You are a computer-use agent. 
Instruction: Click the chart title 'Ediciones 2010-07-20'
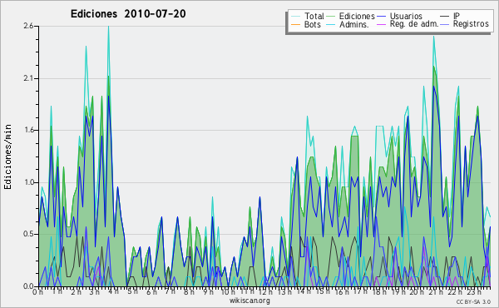pos(128,14)
